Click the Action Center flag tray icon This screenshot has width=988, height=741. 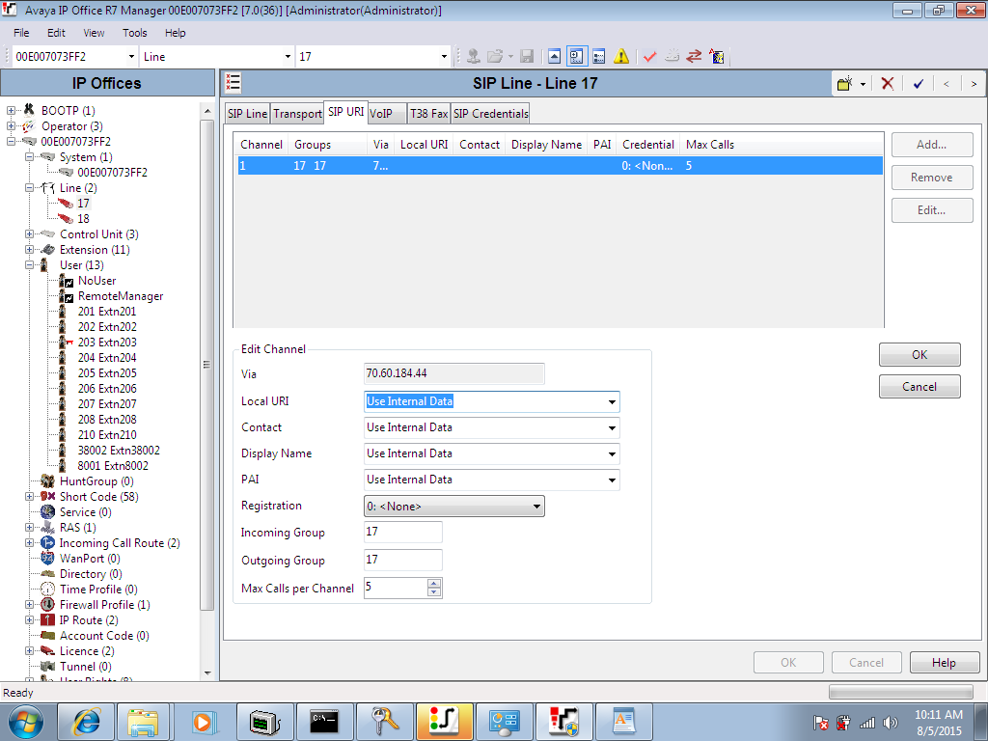click(x=820, y=723)
